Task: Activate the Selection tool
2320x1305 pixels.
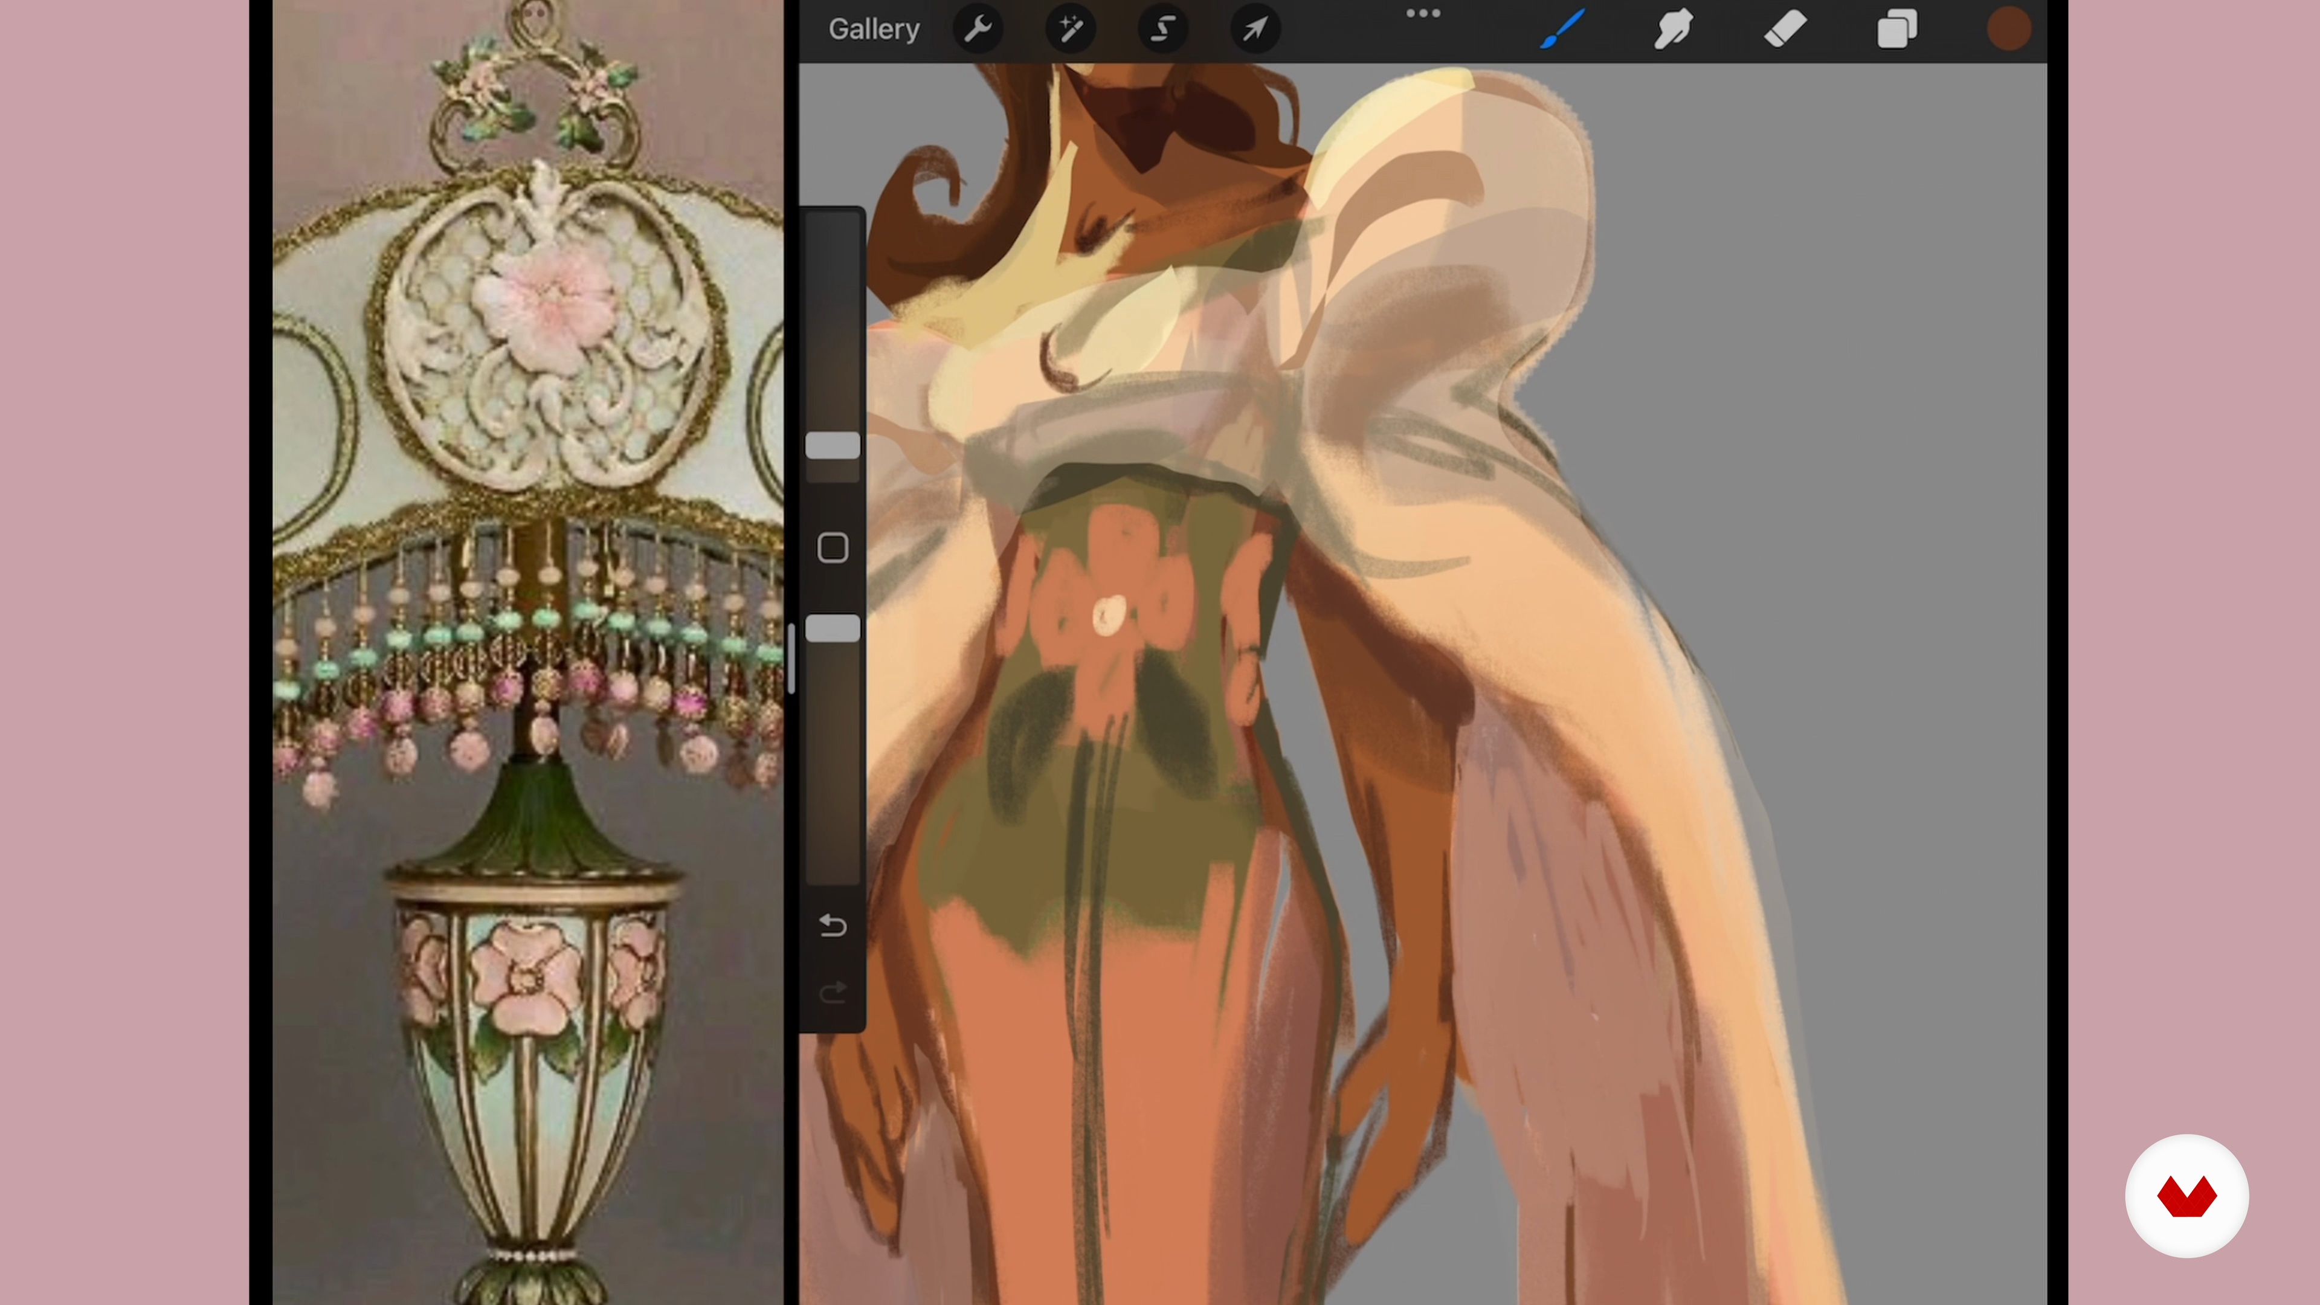Action: 1162,29
